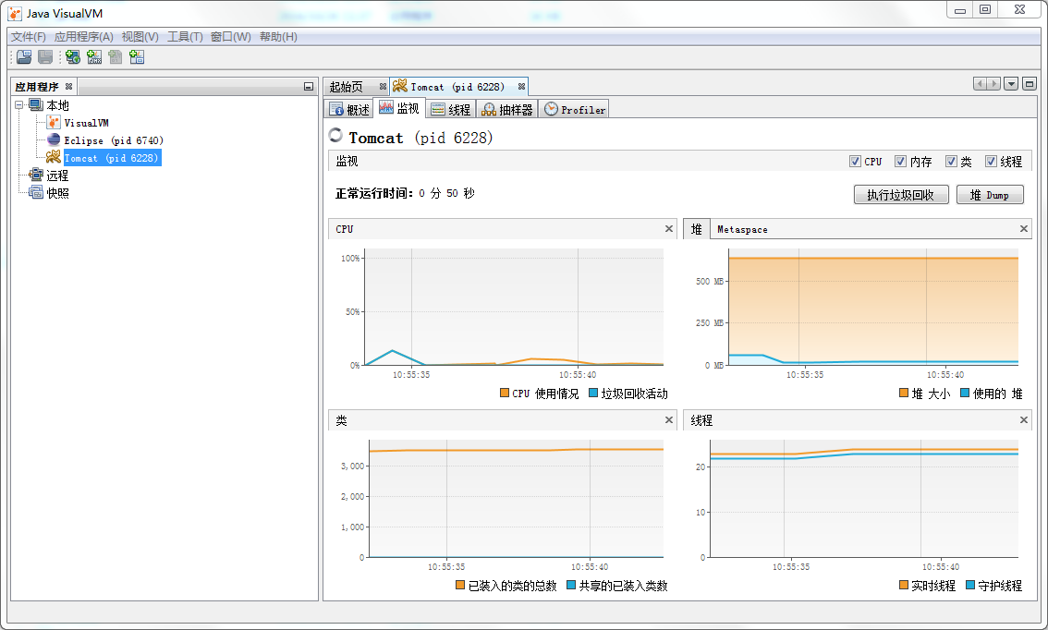Click the 堆 Dump button

click(x=990, y=194)
